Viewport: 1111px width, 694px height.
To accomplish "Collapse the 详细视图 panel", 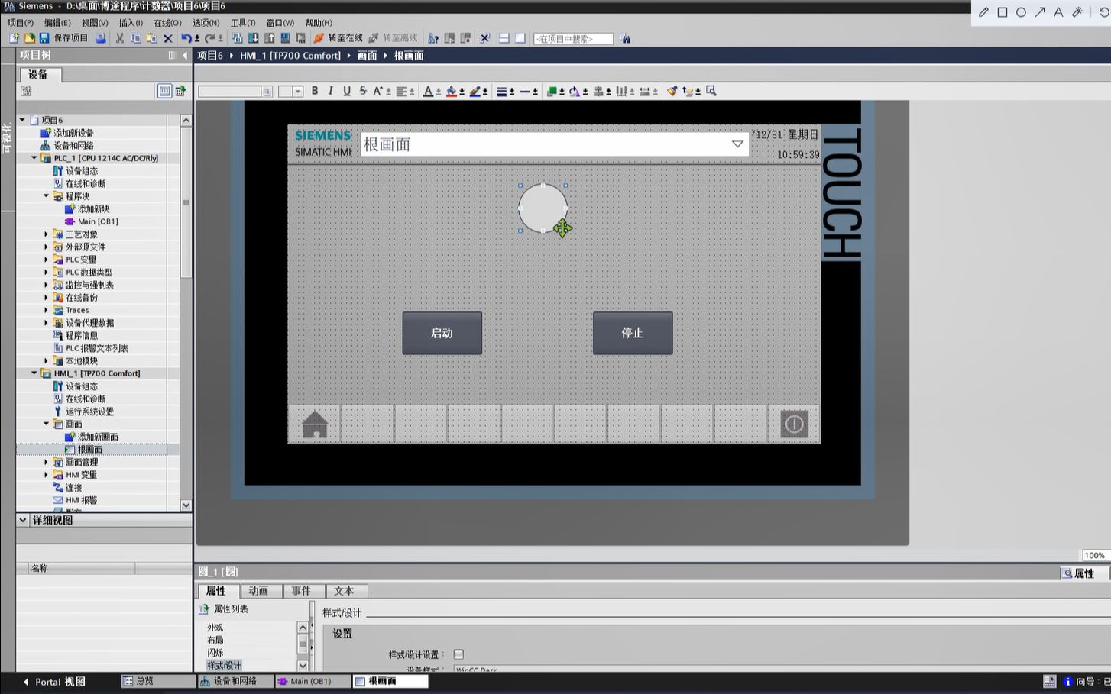I will pos(23,520).
